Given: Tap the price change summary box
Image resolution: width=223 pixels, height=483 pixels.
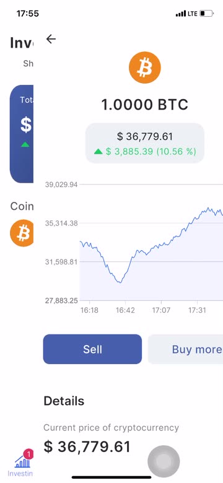Looking at the screenshot, I should [145, 143].
